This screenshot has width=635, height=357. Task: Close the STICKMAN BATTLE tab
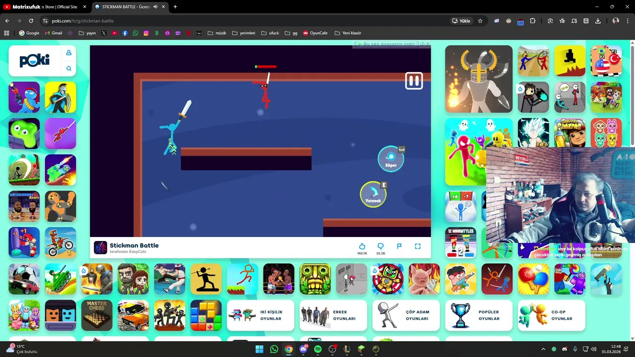163,7
